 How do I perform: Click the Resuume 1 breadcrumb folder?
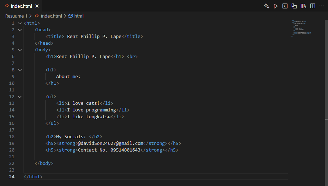16,16
